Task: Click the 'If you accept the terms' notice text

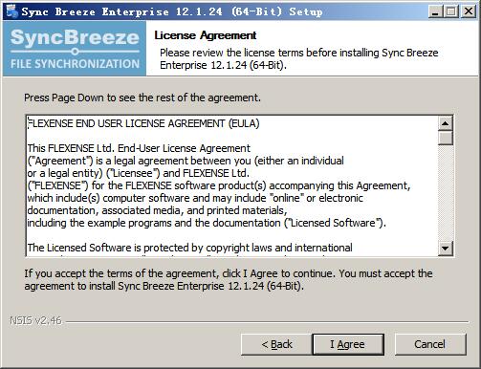Action: click(229, 279)
